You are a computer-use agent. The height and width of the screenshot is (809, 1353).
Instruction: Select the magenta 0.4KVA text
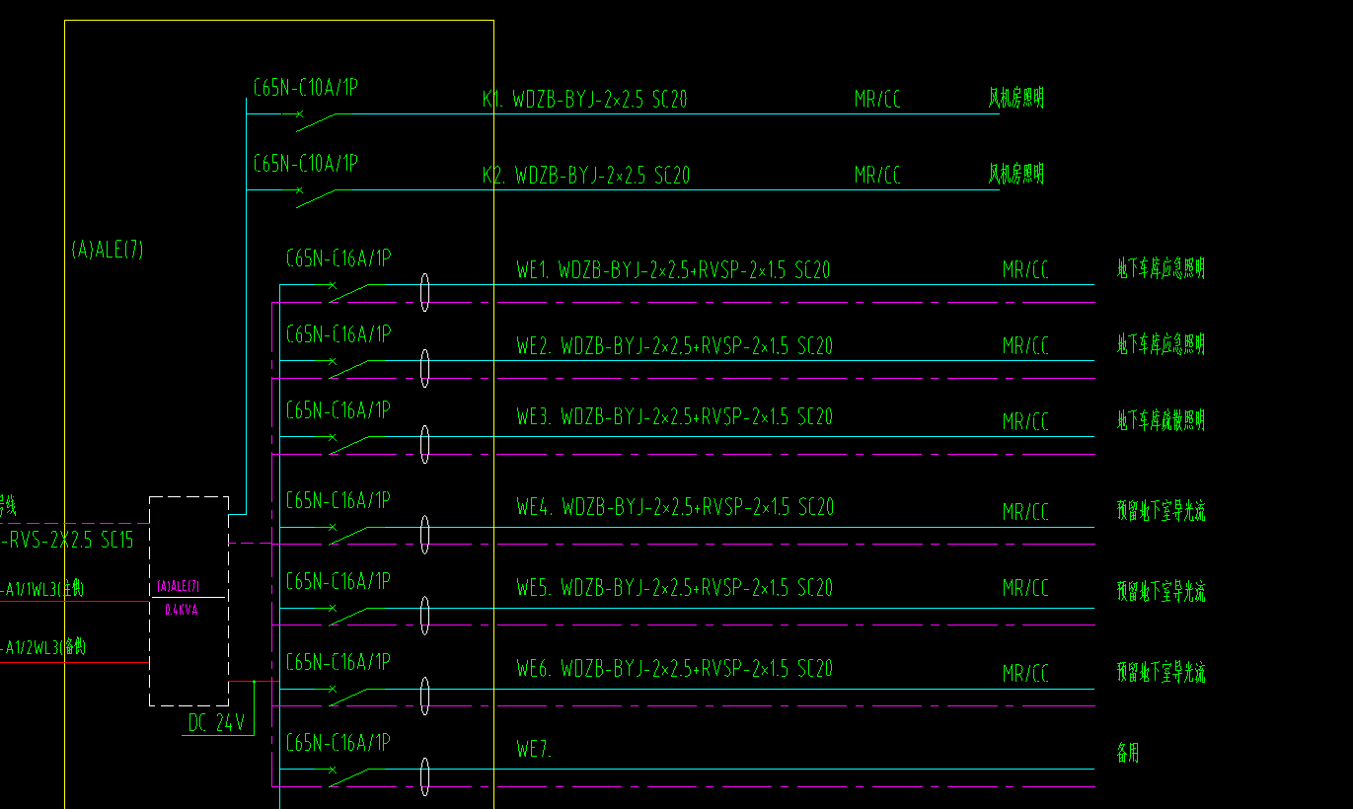(x=181, y=610)
